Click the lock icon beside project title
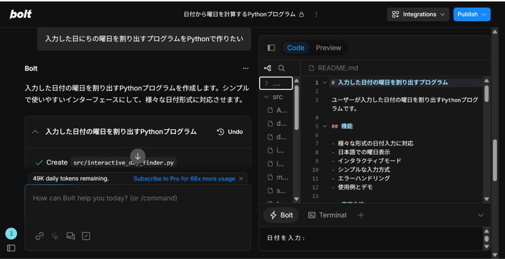Screen dimensions: 505x259 301,15
